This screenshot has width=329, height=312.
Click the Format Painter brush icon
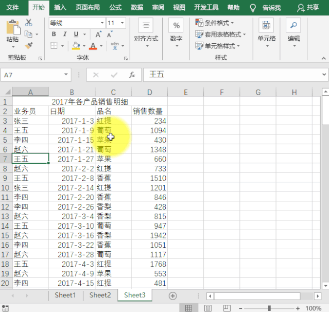coord(28,45)
